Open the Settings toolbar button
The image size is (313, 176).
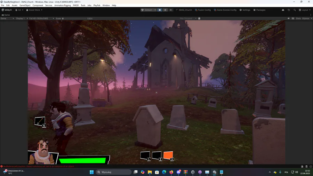[x=245, y=10]
